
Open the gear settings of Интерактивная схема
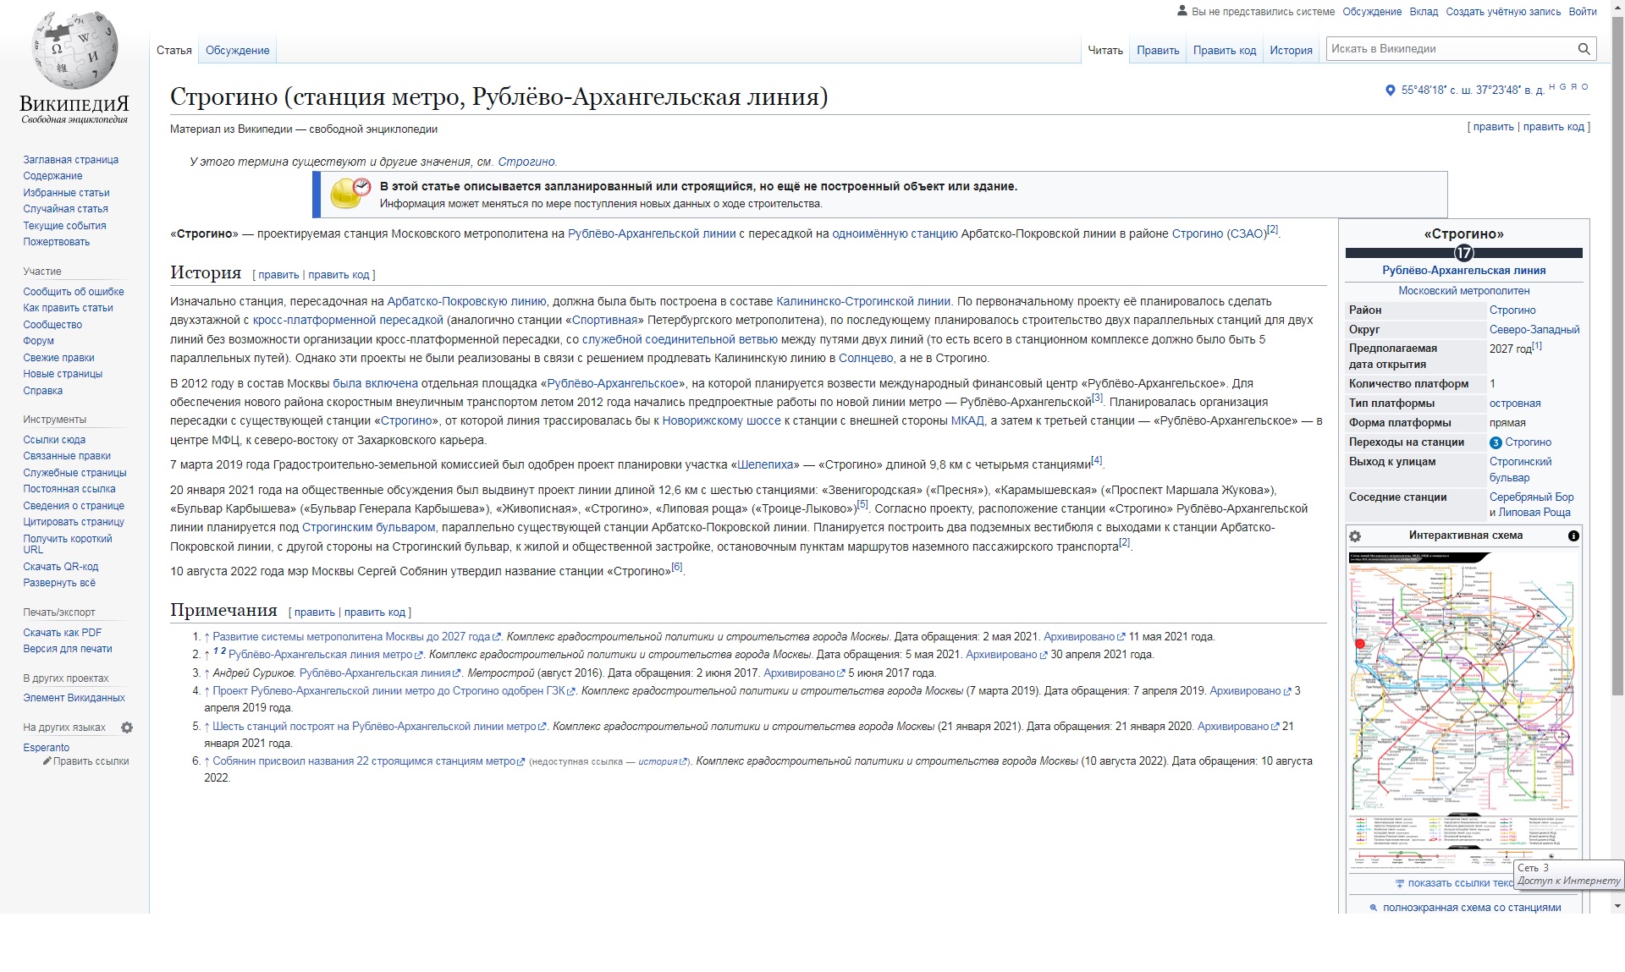[1355, 536]
